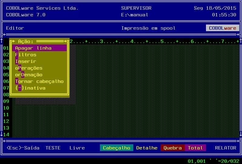The width and height of the screenshot is (242, 164).
Task: Select the Total section label
Action: click(x=195, y=148)
